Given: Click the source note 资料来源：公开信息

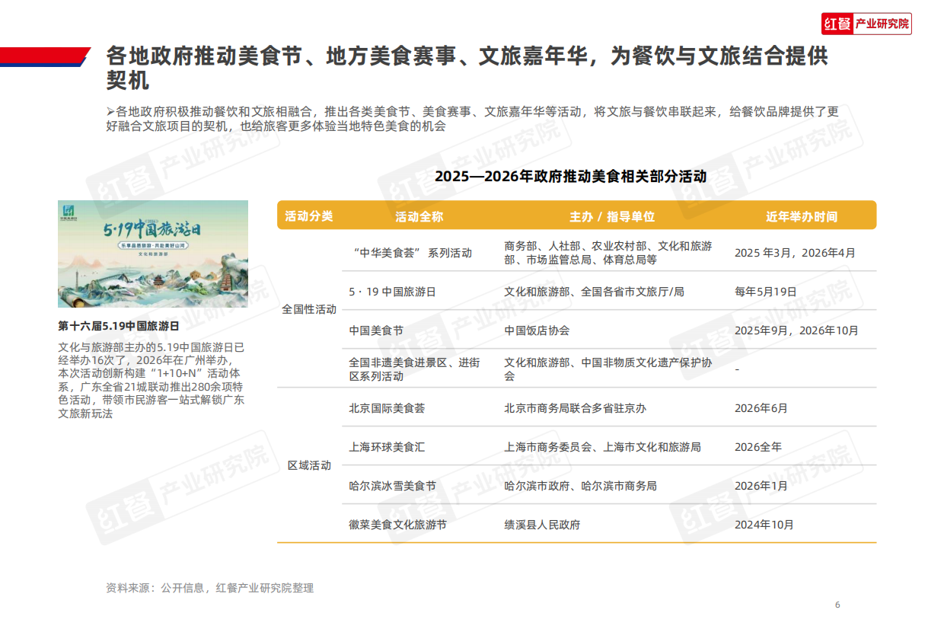Looking at the screenshot, I should point(209,588).
